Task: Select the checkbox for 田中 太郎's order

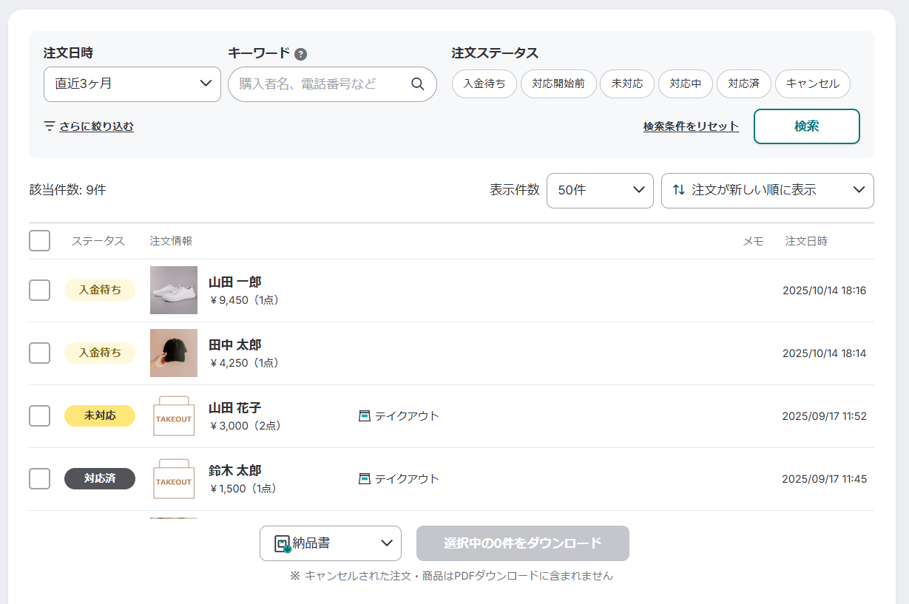Action: (40, 353)
